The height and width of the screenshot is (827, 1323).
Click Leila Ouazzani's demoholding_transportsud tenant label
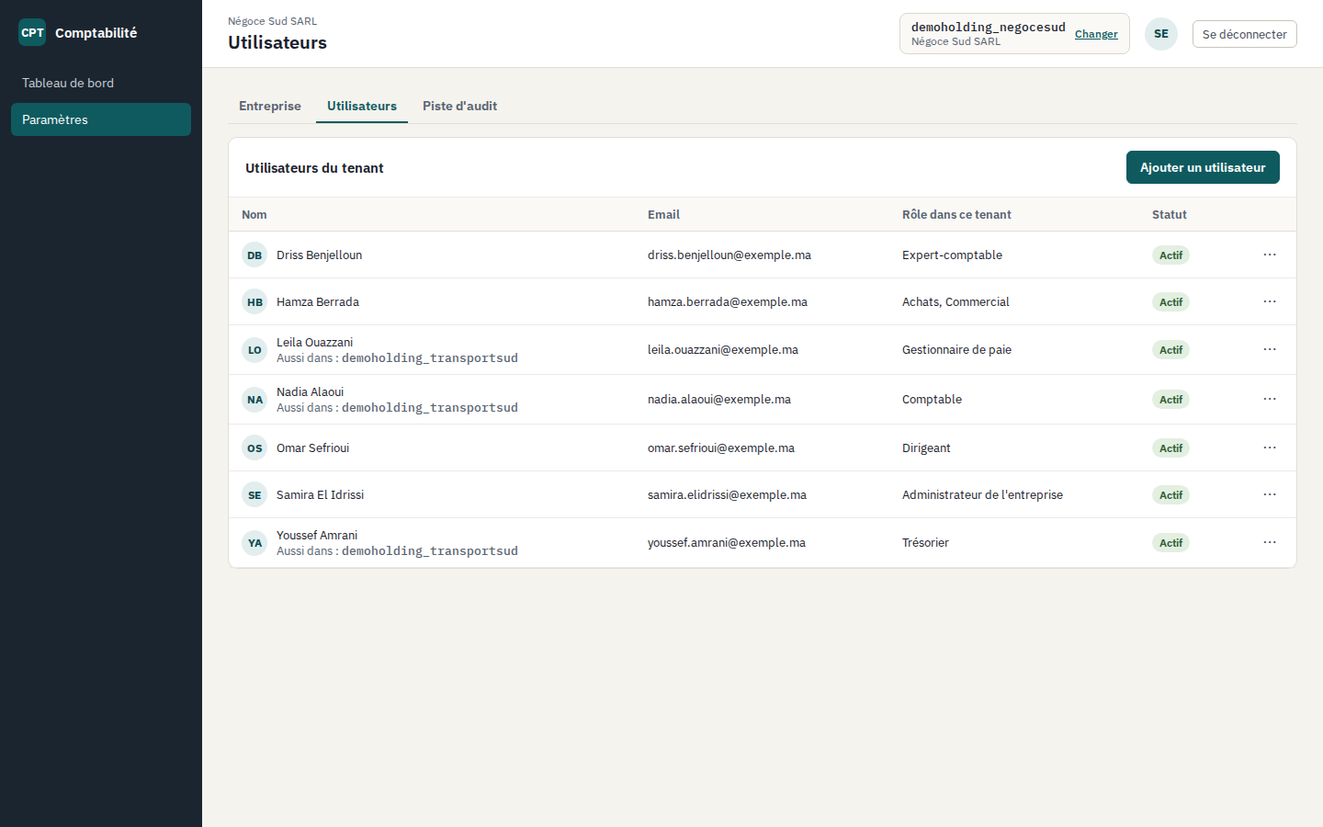[x=430, y=358]
